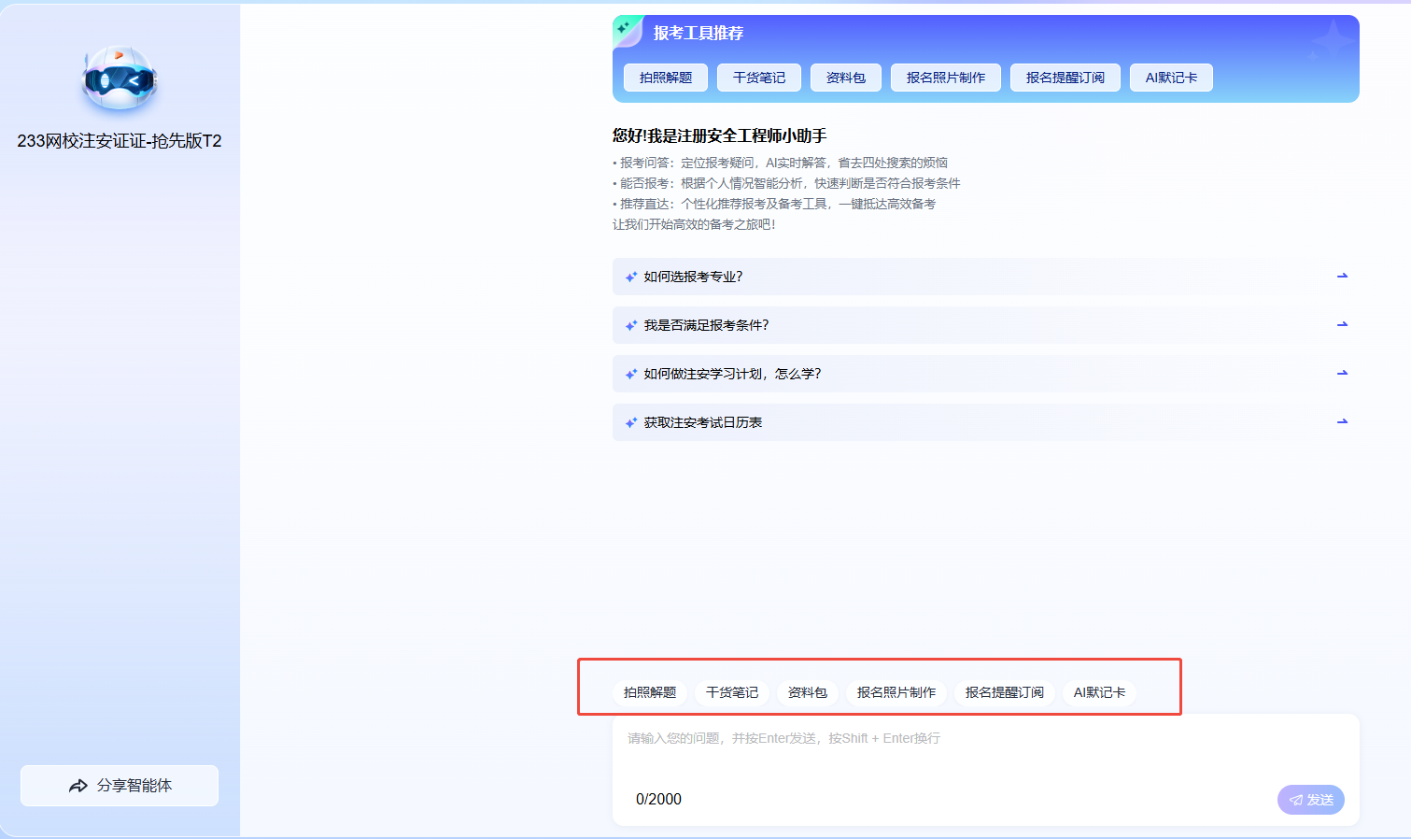The height and width of the screenshot is (839, 1411).
Task: Choose 我是否满足报考条件 suggested question
Action: point(706,325)
